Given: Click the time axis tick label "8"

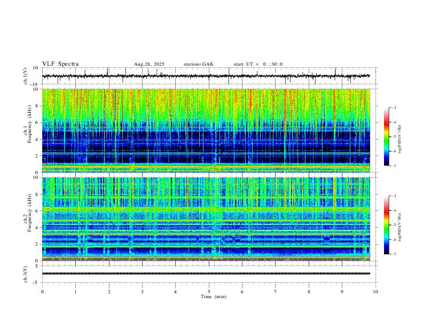Looking at the screenshot, I should [309, 292].
